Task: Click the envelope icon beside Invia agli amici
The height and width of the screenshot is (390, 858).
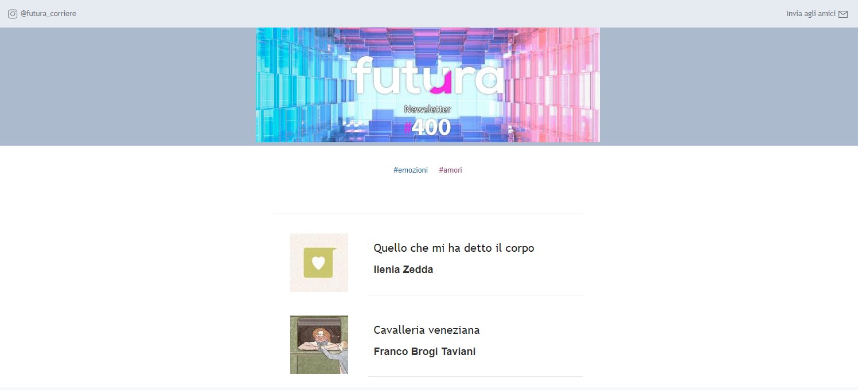Action: pyautogui.click(x=843, y=14)
